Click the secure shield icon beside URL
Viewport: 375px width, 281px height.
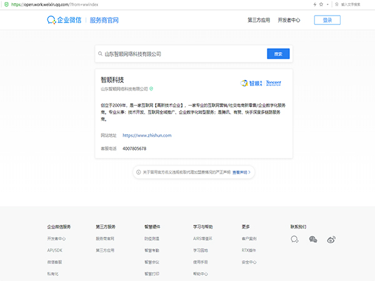[4, 4]
